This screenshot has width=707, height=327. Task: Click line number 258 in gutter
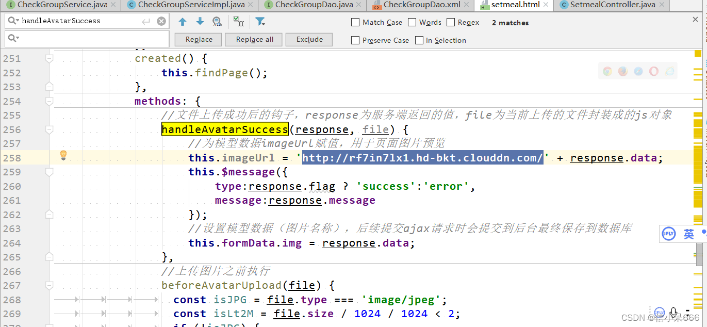(x=12, y=158)
